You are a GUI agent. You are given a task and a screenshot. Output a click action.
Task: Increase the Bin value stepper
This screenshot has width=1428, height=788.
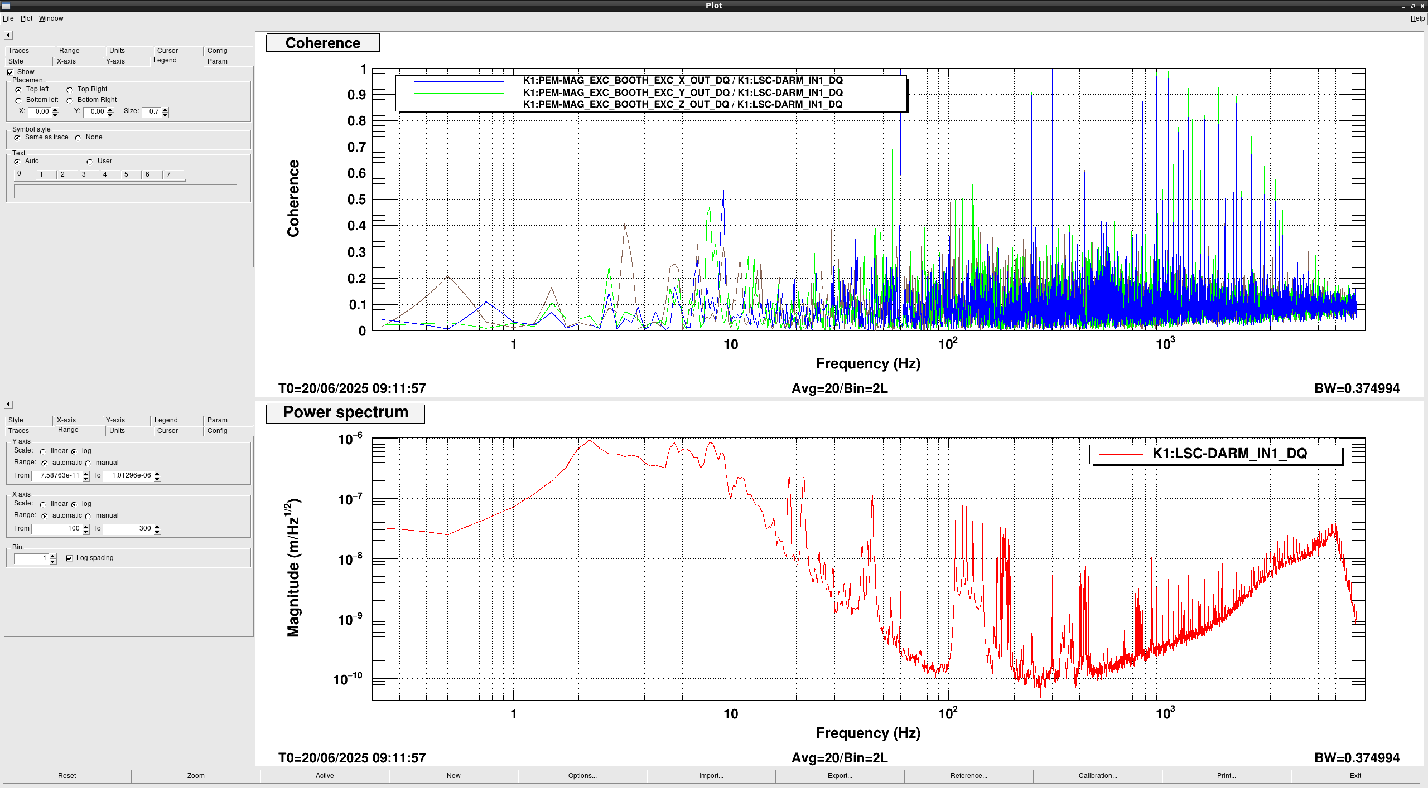(x=53, y=556)
